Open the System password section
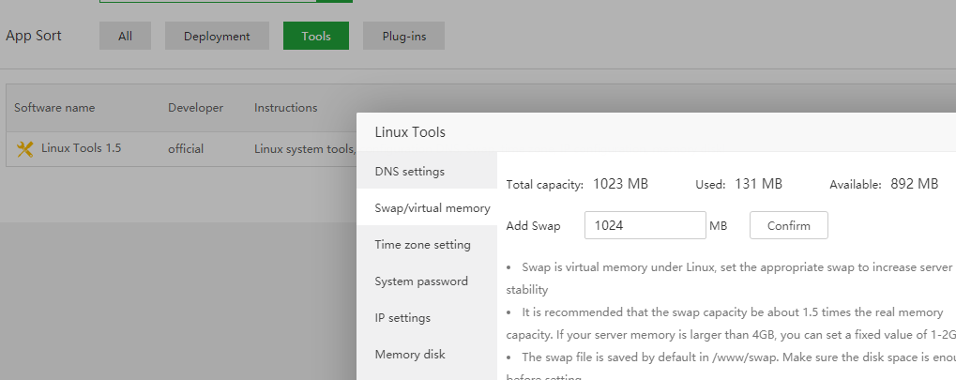 click(x=421, y=281)
